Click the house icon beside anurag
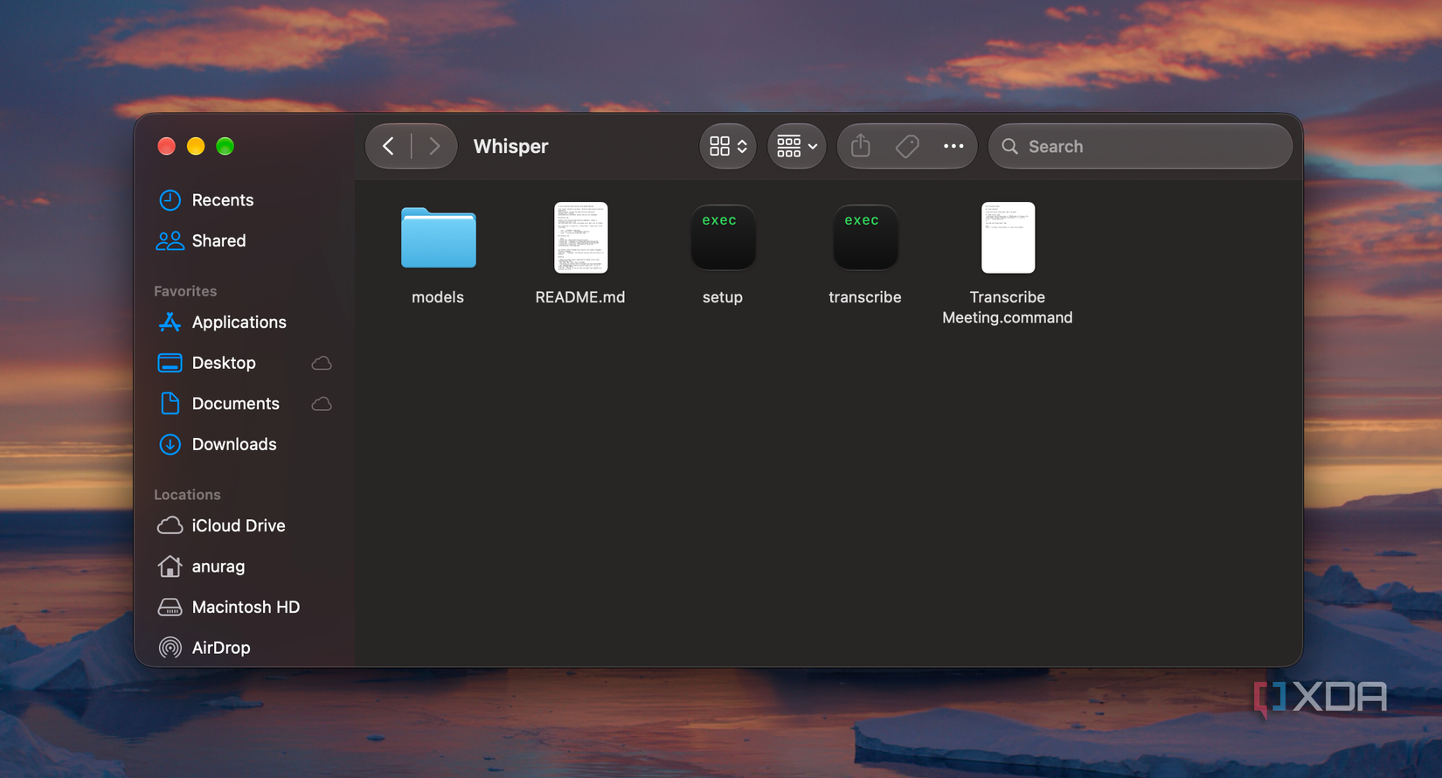 (x=170, y=566)
